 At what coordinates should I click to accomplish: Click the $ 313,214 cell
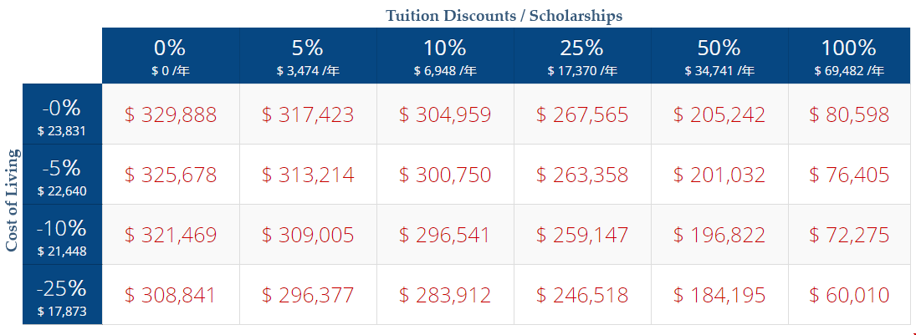tap(307, 175)
